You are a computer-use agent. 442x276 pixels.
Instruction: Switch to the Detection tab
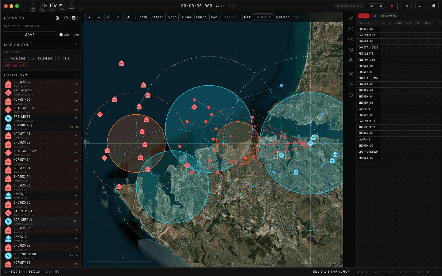point(389,16)
